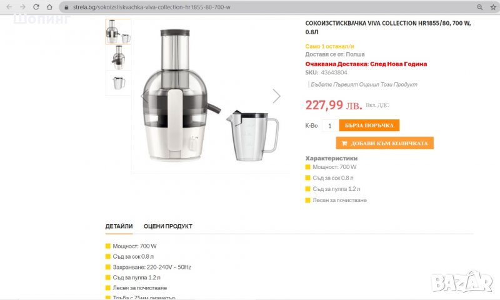Click the address bar URL
This screenshot has height=300, width=500.
(151, 7)
